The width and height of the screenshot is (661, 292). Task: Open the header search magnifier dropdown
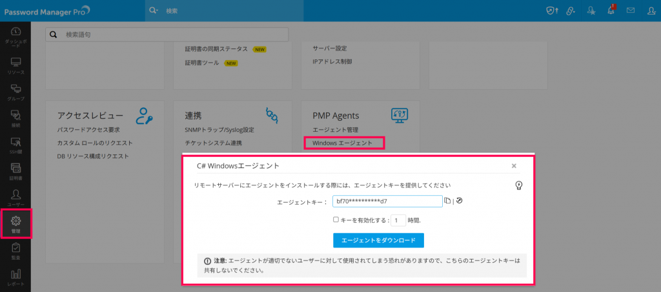pos(154,11)
